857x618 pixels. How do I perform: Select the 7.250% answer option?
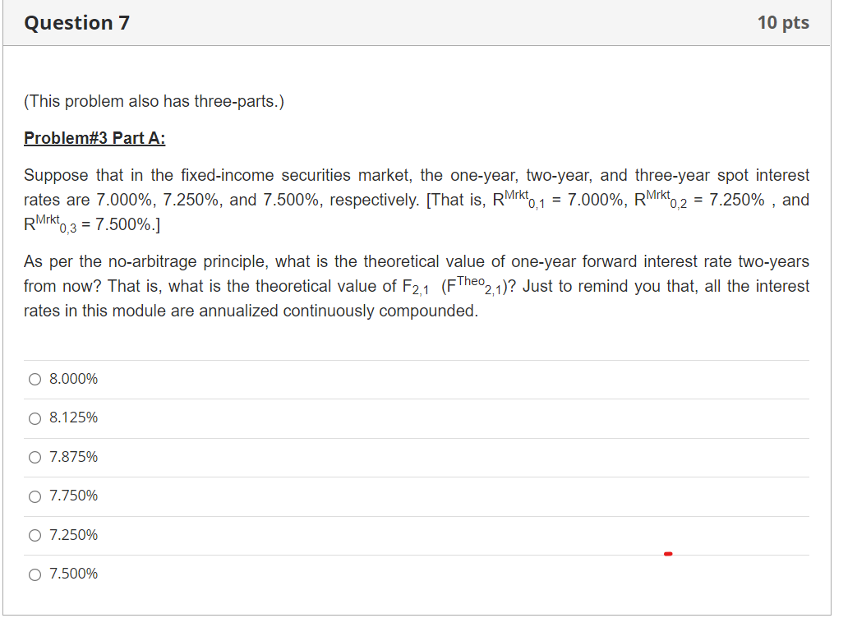coord(35,535)
